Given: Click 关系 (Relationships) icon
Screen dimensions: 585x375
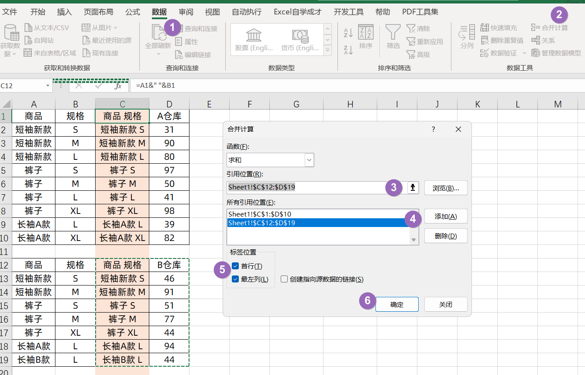Looking at the screenshot, I should pyautogui.click(x=536, y=40).
